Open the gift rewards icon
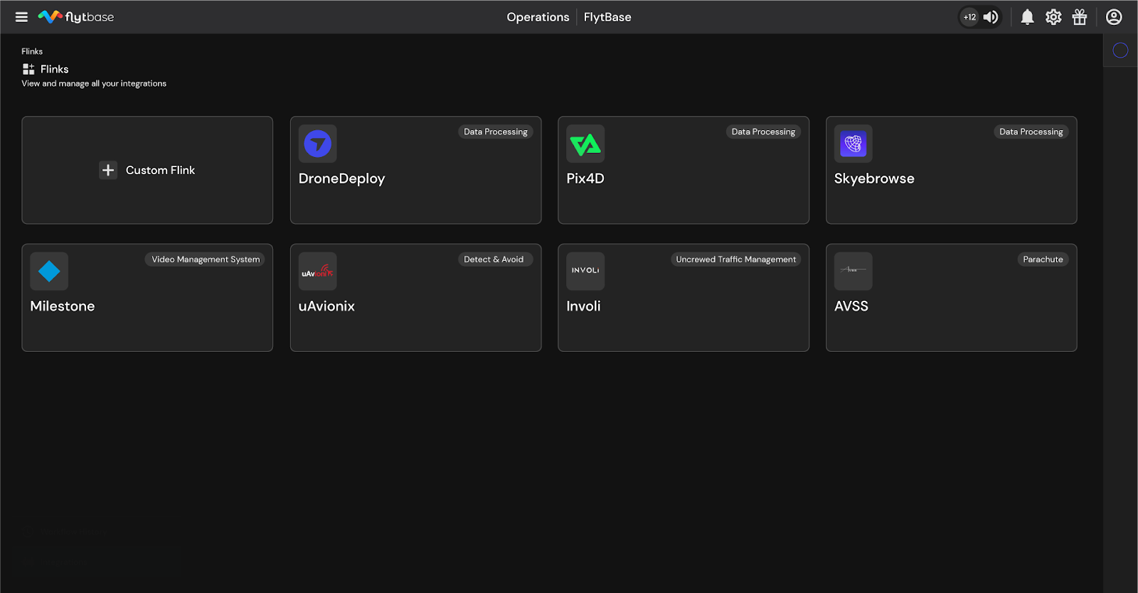The width and height of the screenshot is (1138, 593). [1080, 17]
